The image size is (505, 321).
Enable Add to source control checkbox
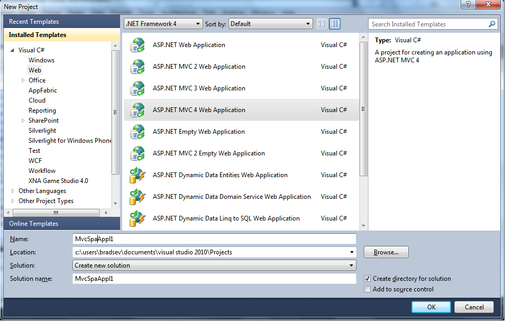coord(367,289)
